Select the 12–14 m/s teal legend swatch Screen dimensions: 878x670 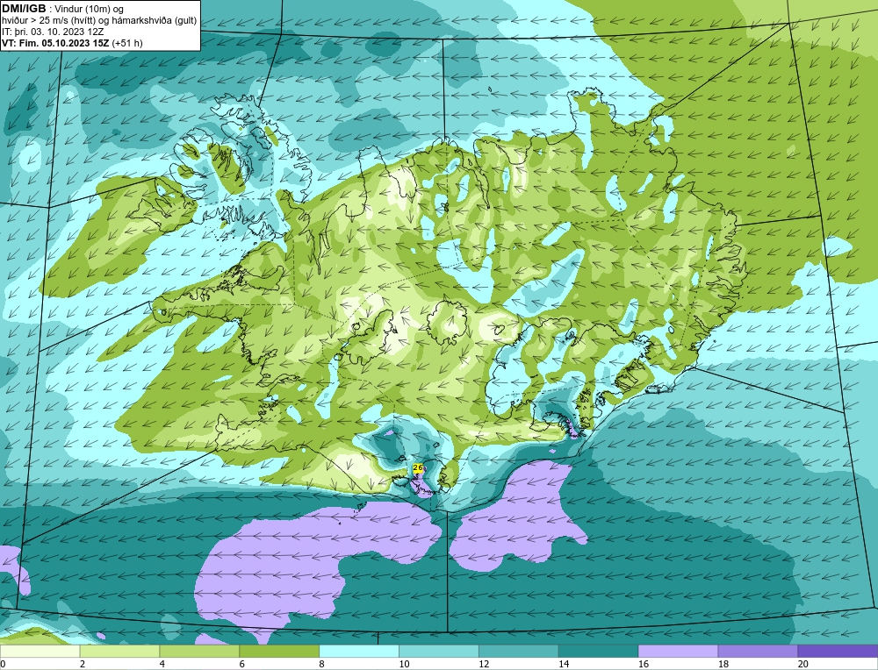coord(519,652)
